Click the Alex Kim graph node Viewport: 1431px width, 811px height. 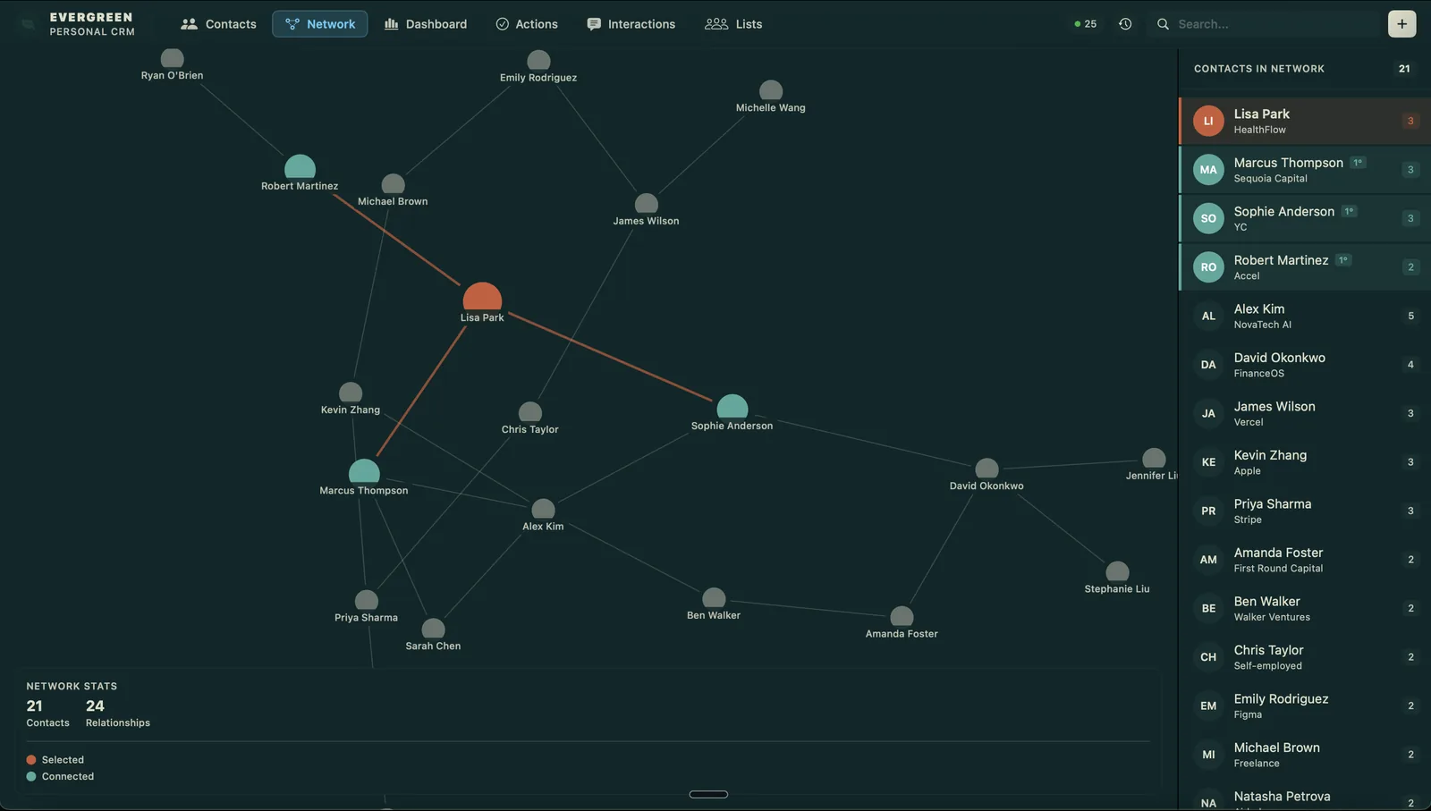tap(543, 509)
